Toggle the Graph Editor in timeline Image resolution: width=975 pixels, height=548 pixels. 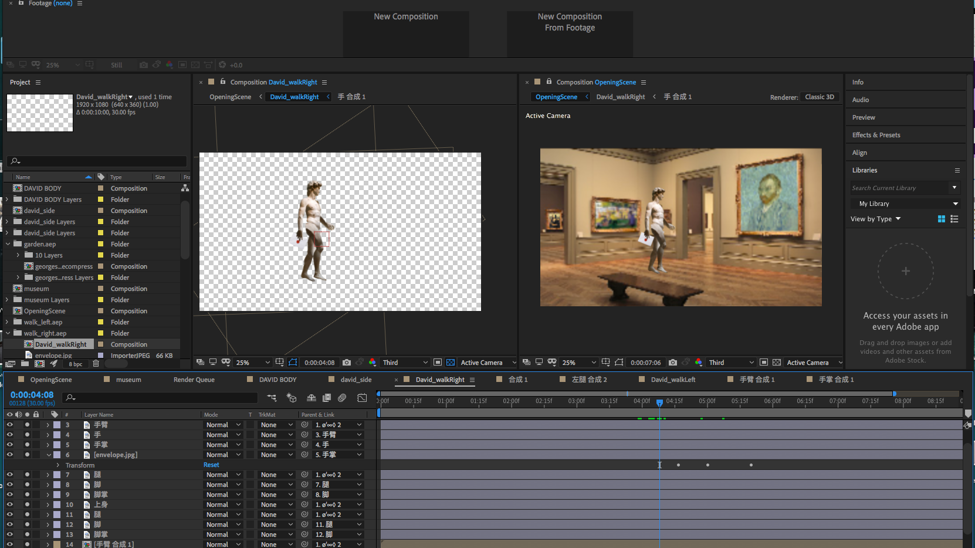click(x=362, y=398)
